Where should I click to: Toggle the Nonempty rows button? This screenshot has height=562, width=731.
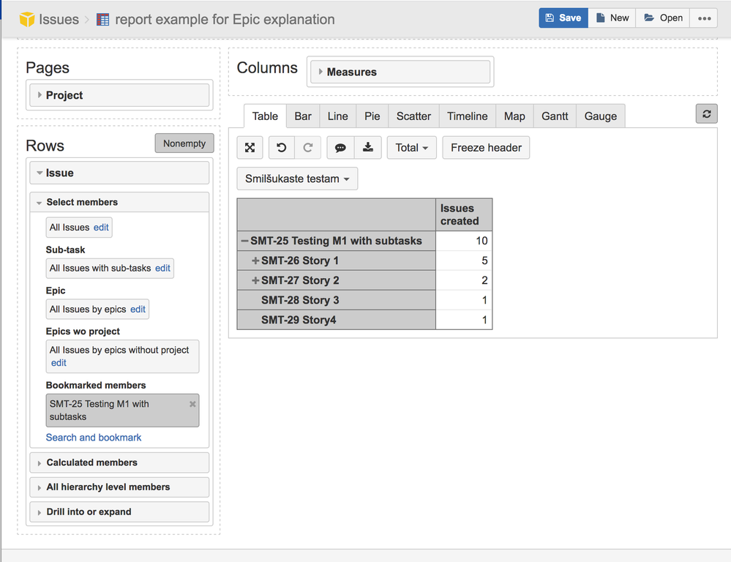tap(184, 143)
